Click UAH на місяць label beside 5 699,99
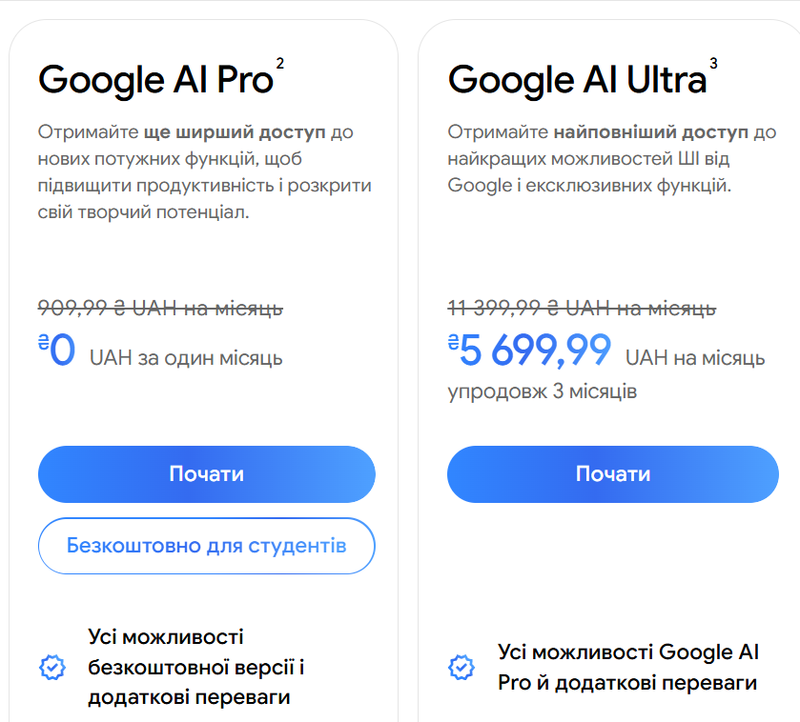Viewport: 800px width, 722px height. [x=695, y=358]
